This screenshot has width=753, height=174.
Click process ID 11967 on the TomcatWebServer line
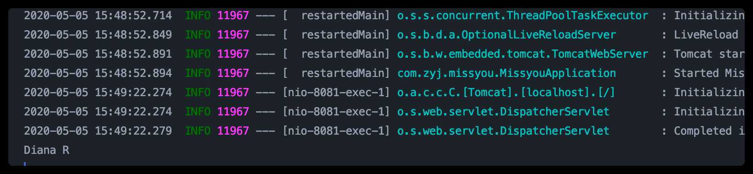click(x=233, y=54)
